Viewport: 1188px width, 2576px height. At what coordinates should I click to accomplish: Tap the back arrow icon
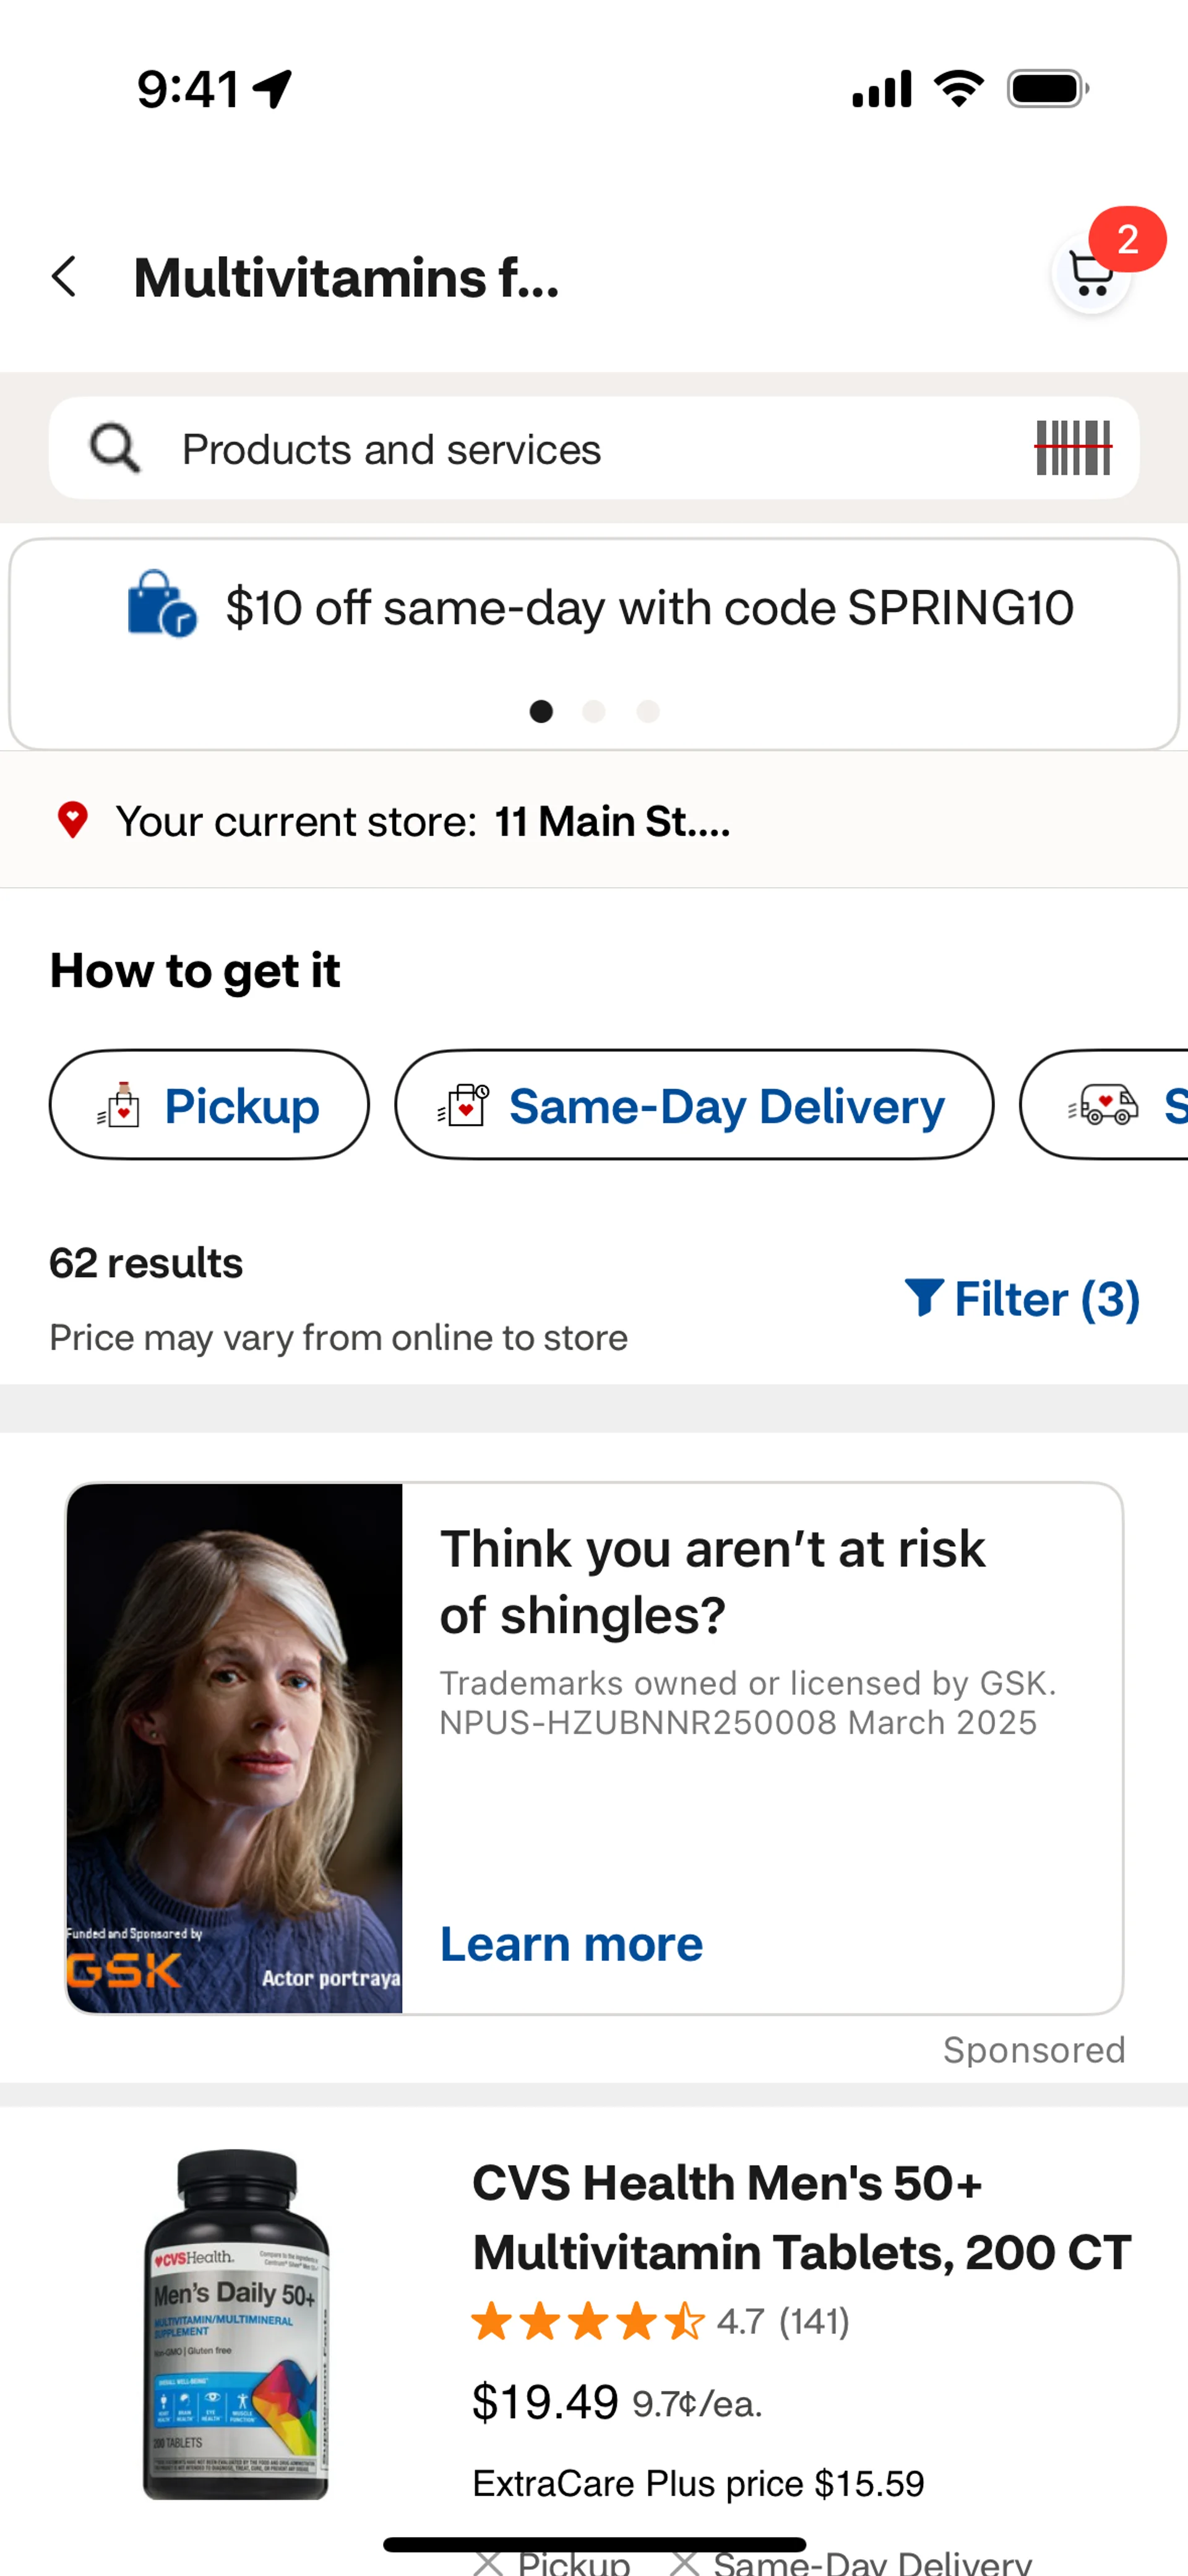[x=64, y=277]
